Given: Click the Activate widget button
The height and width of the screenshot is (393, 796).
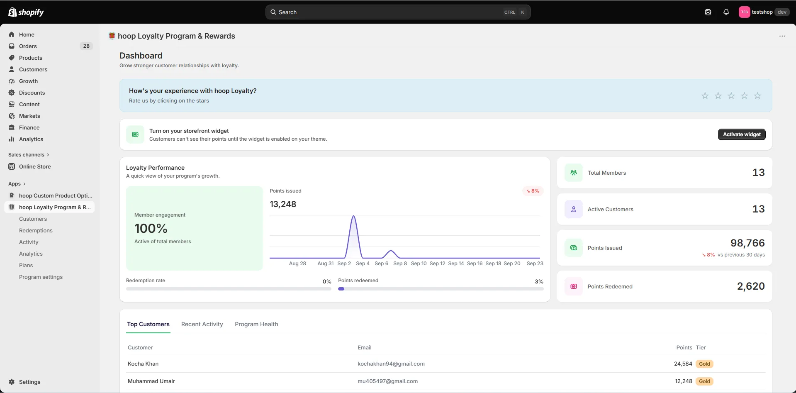Looking at the screenshot, I should pyautogui.click(x=742, y=134).
